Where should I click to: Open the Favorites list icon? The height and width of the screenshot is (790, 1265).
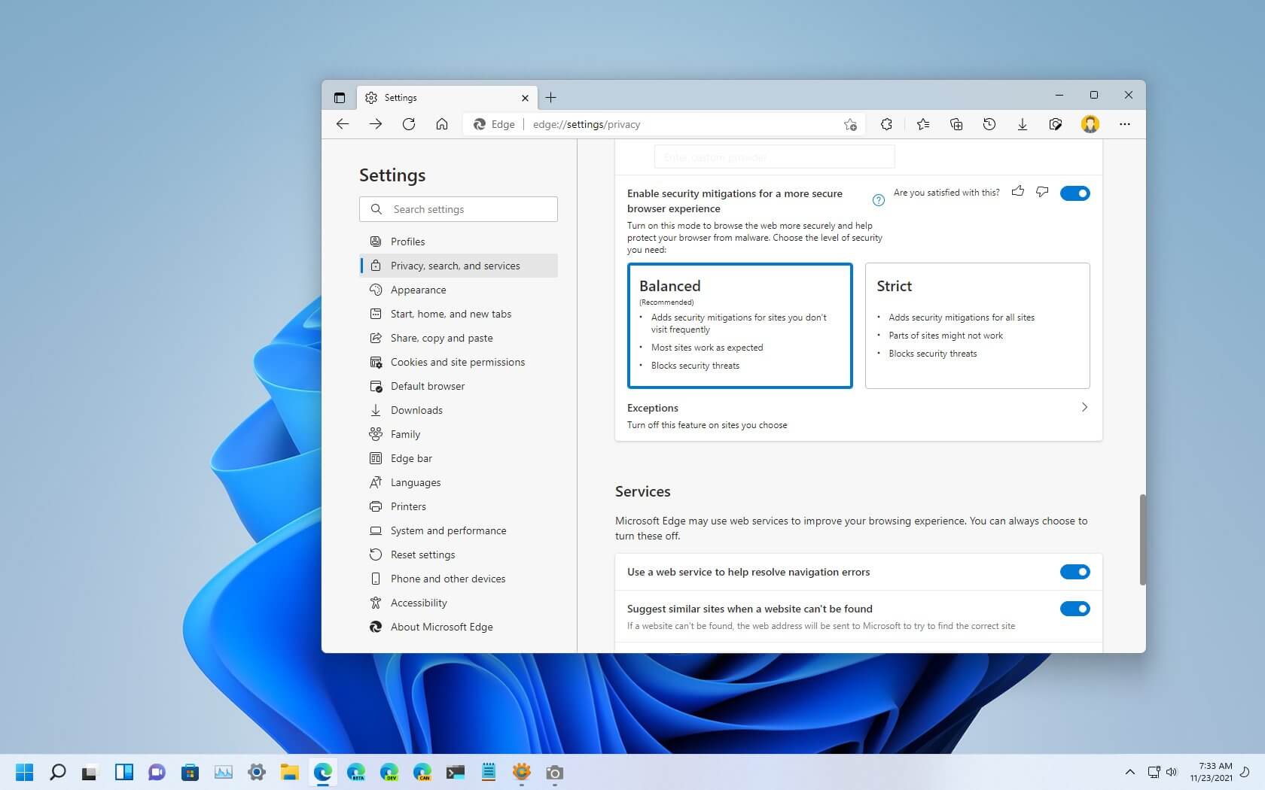point(923,124)
